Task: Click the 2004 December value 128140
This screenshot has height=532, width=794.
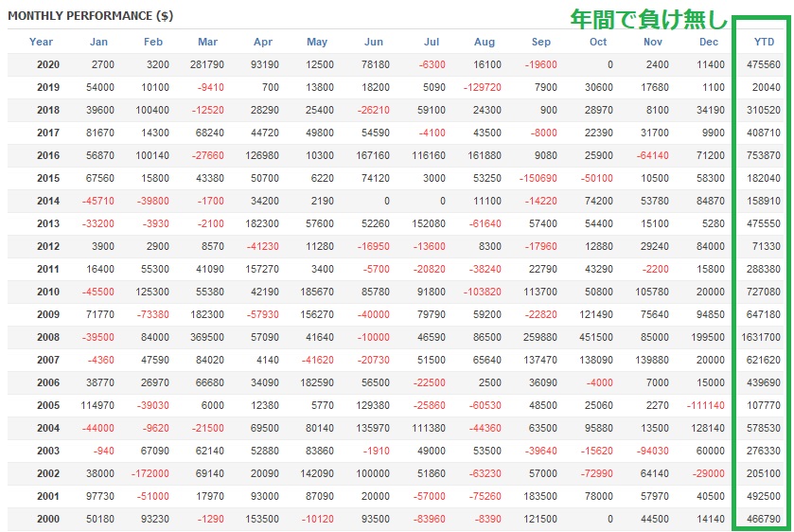Action: tap(708, 428)
